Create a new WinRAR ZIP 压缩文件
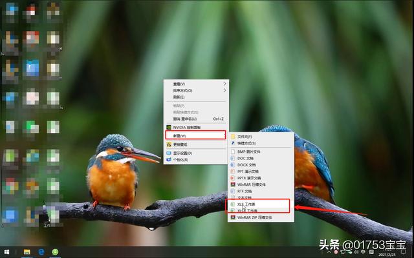Image resolution: width=414 pixels, height=258 pixels. click(252, 217)
